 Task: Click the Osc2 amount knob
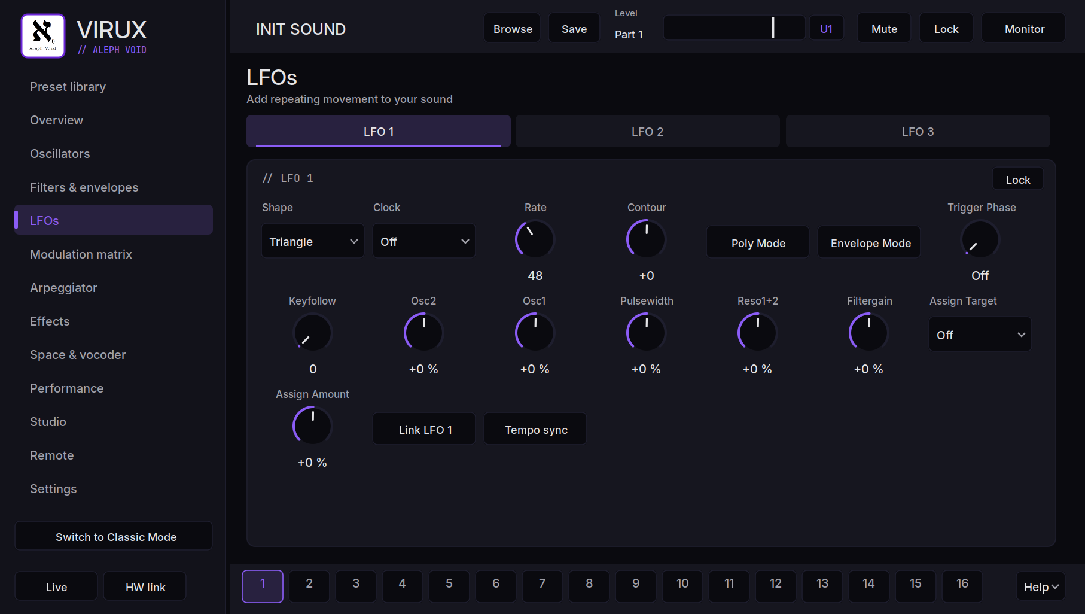click(423, 333)
